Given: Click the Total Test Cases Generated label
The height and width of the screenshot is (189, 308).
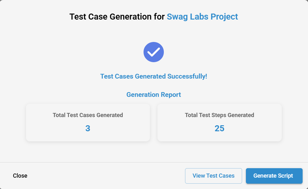Looking at the screenshot, I should pos(88,115).
